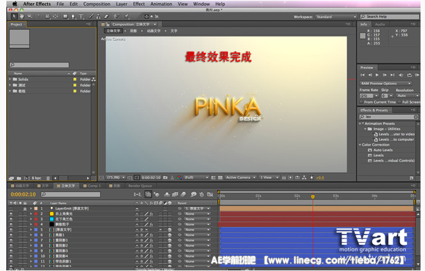Select the Selection arrow tool

coord(13,17)
